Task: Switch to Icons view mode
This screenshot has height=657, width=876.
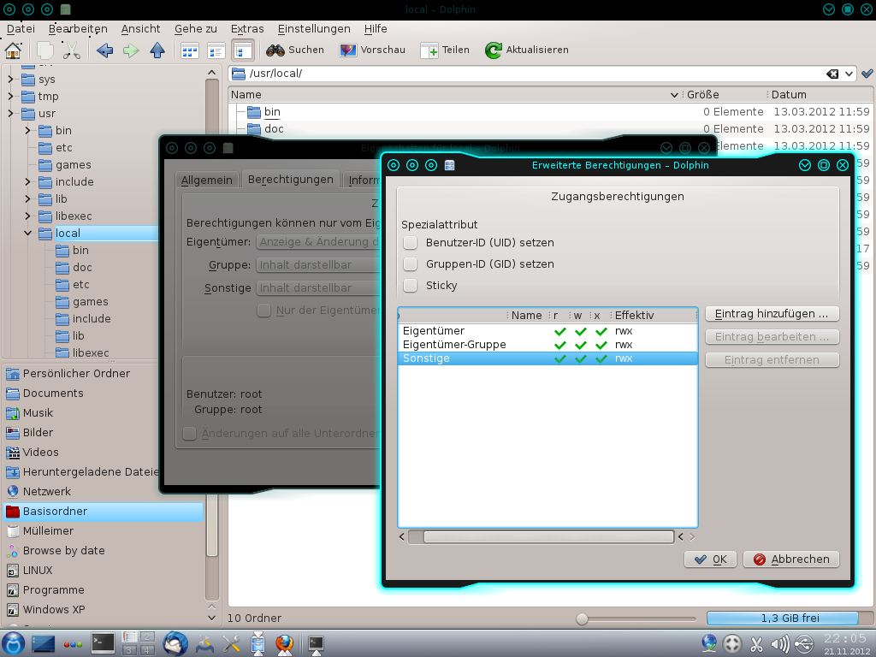Action: (190, 50)
